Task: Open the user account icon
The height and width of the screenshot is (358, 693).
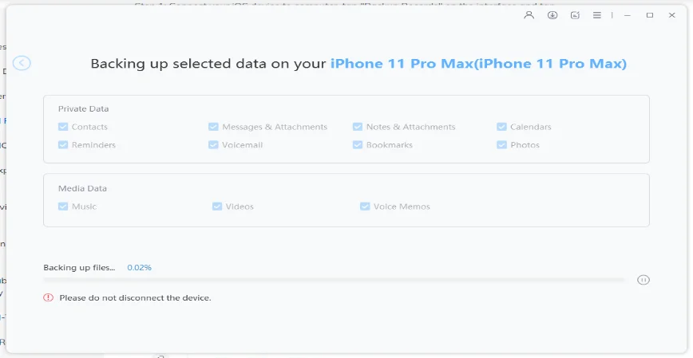Action: tap(529, 15)
